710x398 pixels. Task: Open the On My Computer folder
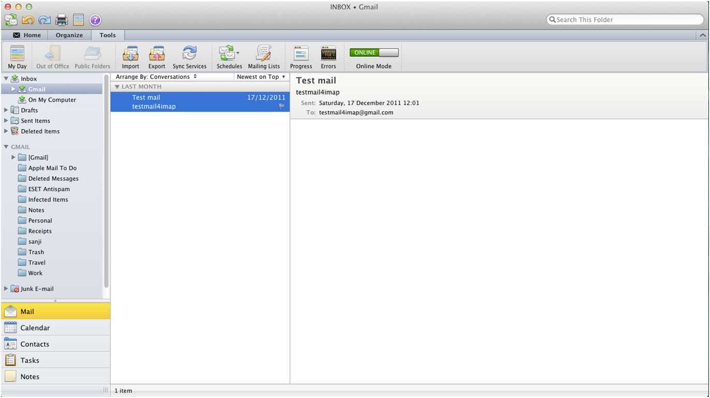(x=52, y=100)
